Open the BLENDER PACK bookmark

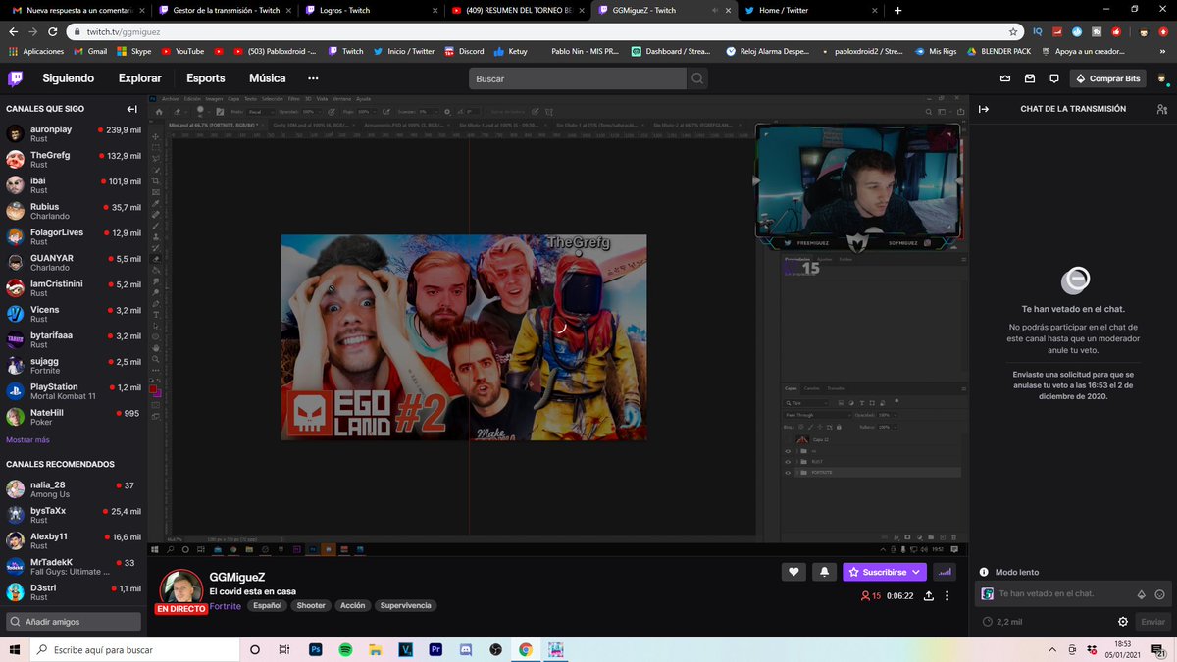pyautogui.click(x=998, y=51)
